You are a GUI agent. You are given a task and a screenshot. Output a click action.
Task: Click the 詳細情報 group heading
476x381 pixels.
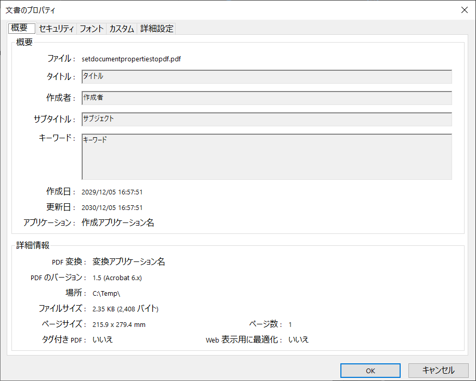pos(33,245)
